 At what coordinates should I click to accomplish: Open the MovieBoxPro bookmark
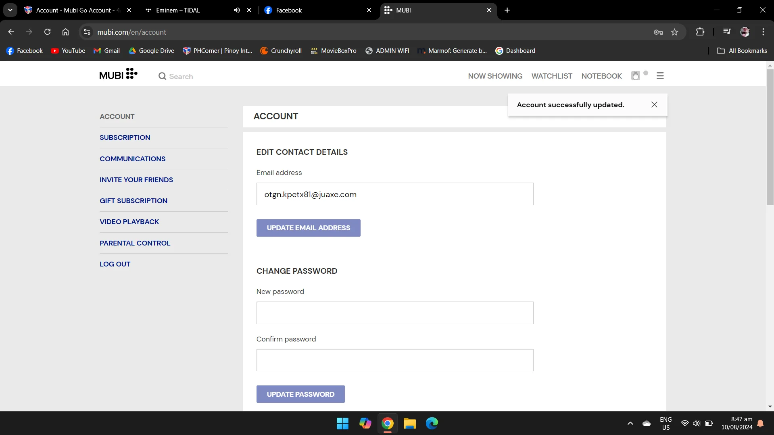(x=334, y=51)
